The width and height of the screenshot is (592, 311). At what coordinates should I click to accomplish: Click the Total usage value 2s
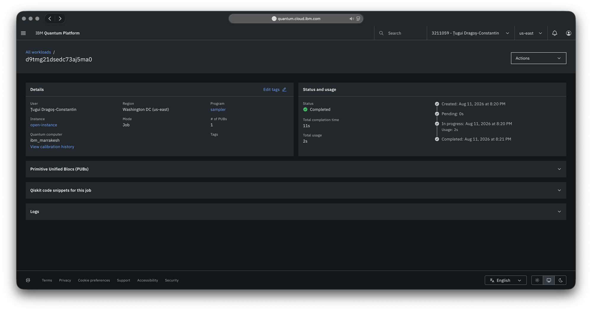tap(305, 141)
